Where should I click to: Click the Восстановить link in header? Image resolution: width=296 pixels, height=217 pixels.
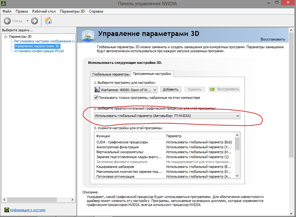[273, 39]
